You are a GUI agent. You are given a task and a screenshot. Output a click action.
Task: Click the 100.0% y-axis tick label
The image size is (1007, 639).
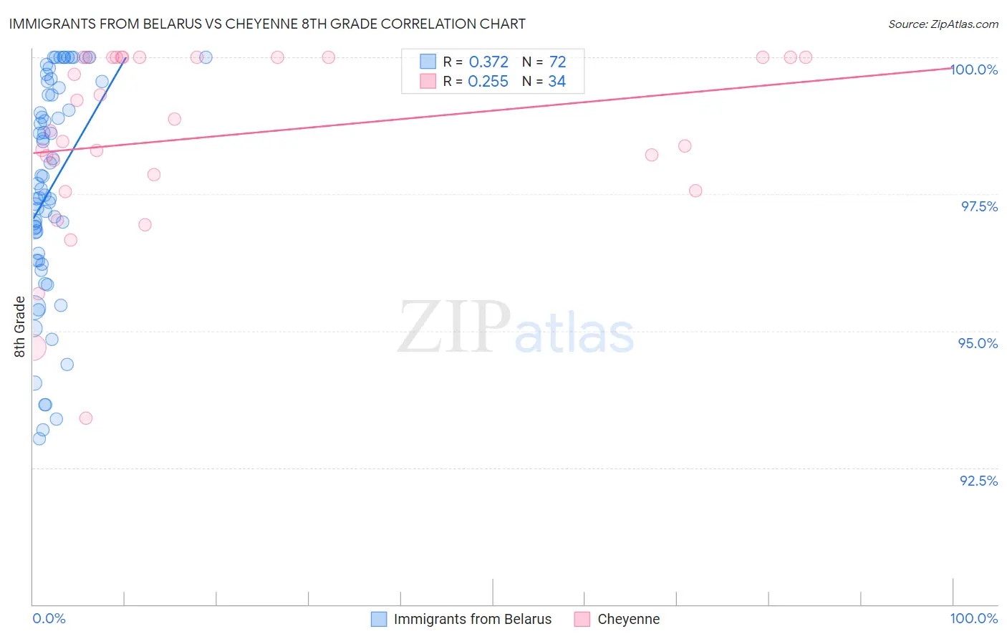pos(974,69)
